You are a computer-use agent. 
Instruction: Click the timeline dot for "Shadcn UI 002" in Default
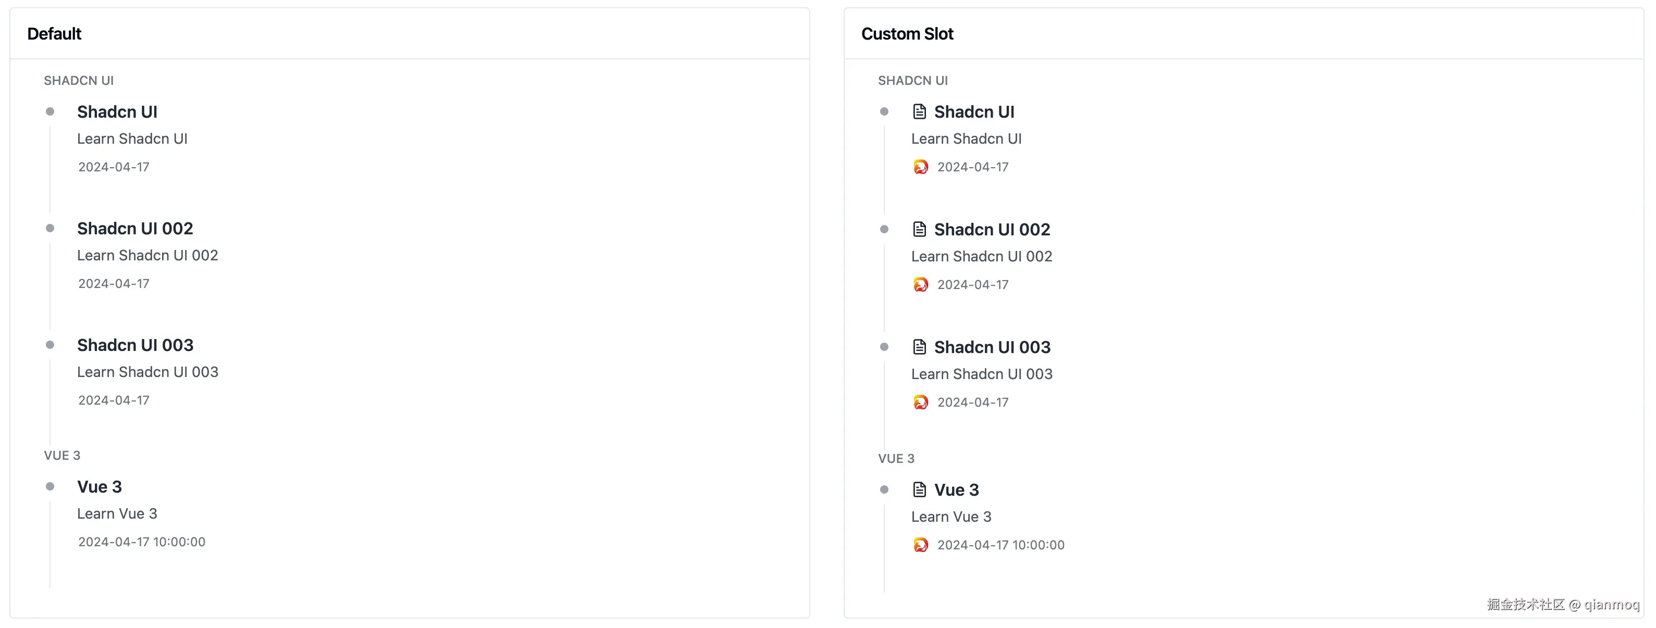tap(50, 228)
